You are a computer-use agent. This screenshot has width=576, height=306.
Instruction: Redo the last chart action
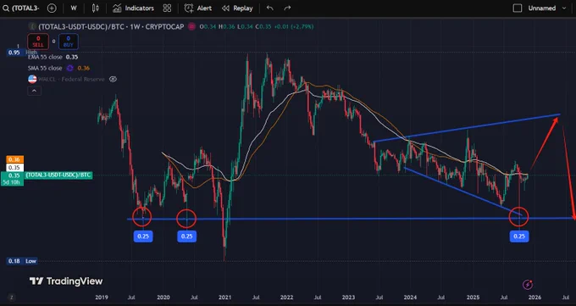coord(287,8)
